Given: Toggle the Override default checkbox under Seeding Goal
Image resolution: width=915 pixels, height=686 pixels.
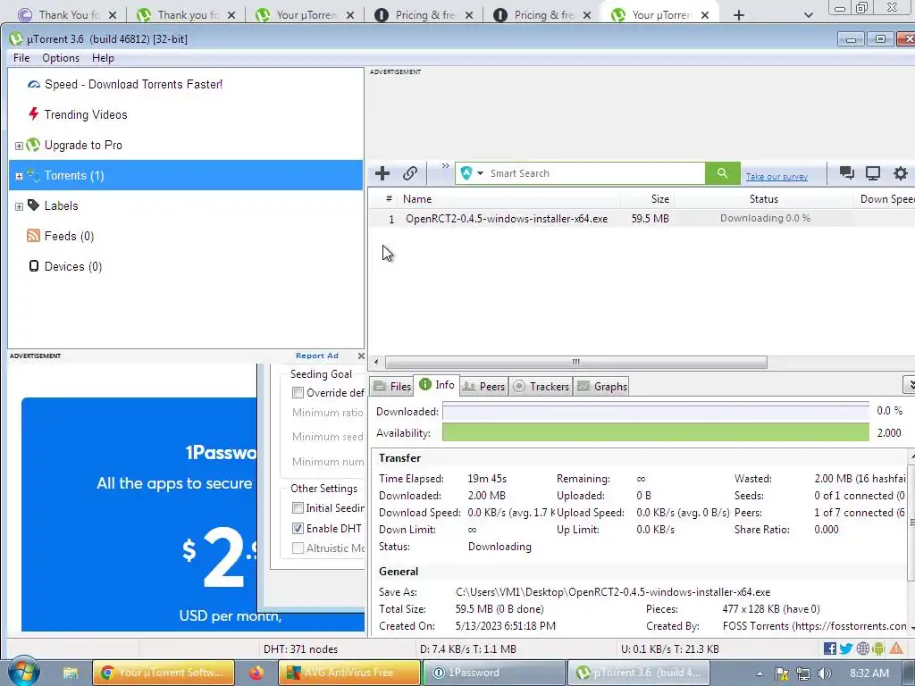Looking at the screenshot, I should 298,393.
